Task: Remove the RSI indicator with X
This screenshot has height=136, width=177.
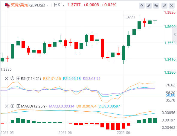Action: pos(7,78)
